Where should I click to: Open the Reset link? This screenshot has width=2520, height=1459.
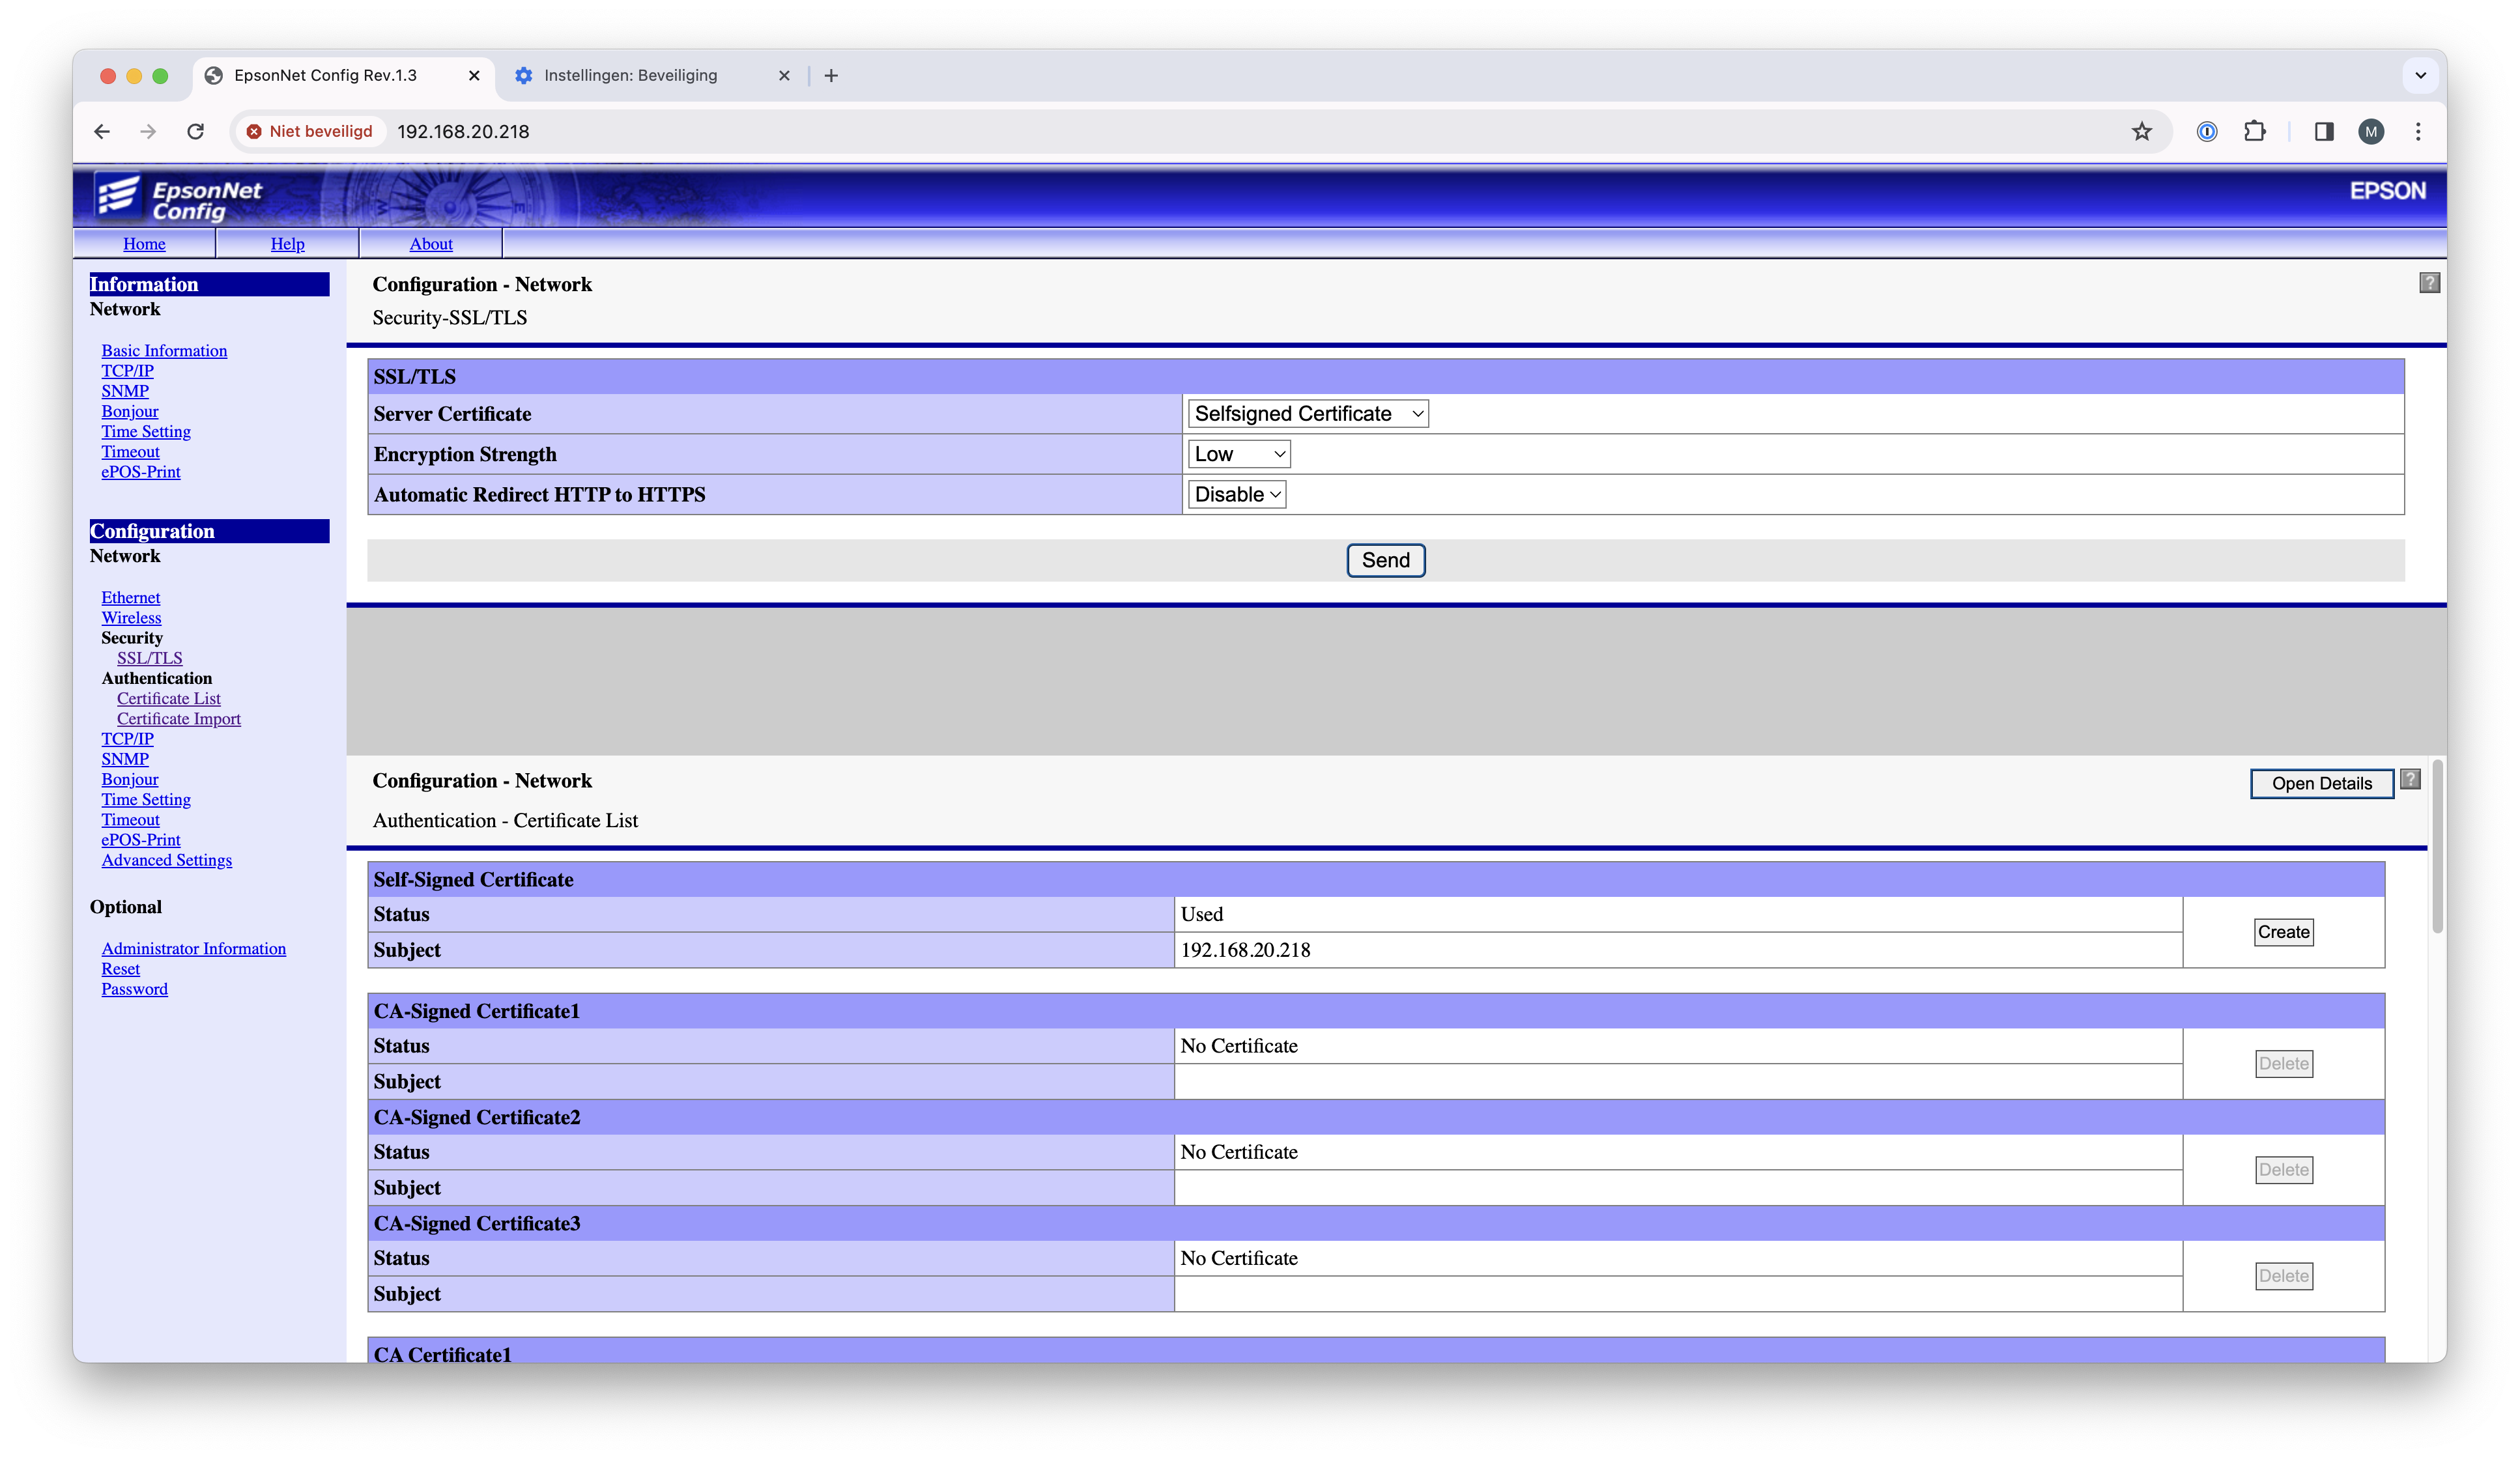120,968
